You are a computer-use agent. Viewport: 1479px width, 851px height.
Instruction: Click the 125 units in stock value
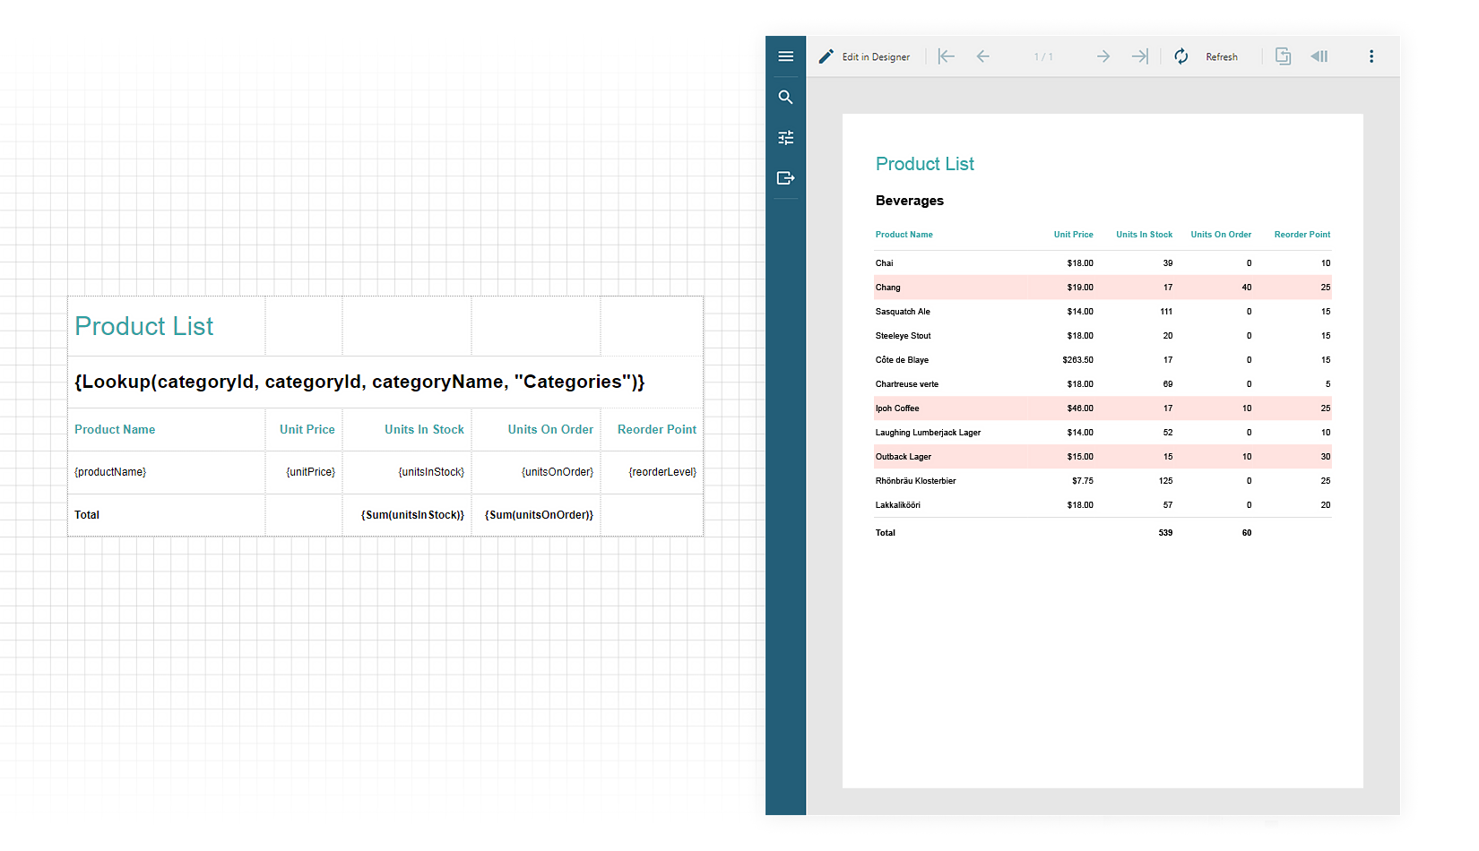[x=1165, y=481]
